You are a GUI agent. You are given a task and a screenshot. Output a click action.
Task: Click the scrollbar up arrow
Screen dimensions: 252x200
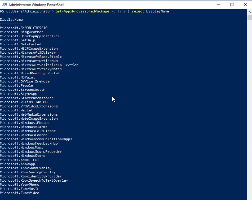pos(250,11)
